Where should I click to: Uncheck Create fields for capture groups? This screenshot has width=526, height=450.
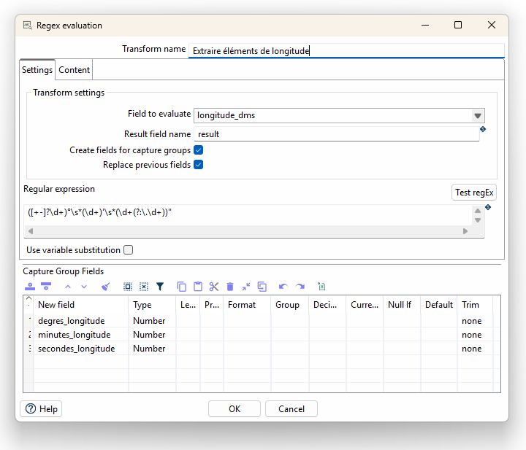199,150
